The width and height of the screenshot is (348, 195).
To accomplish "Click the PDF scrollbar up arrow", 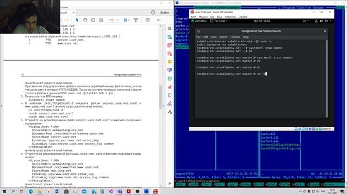I will [x=160, y=26].
